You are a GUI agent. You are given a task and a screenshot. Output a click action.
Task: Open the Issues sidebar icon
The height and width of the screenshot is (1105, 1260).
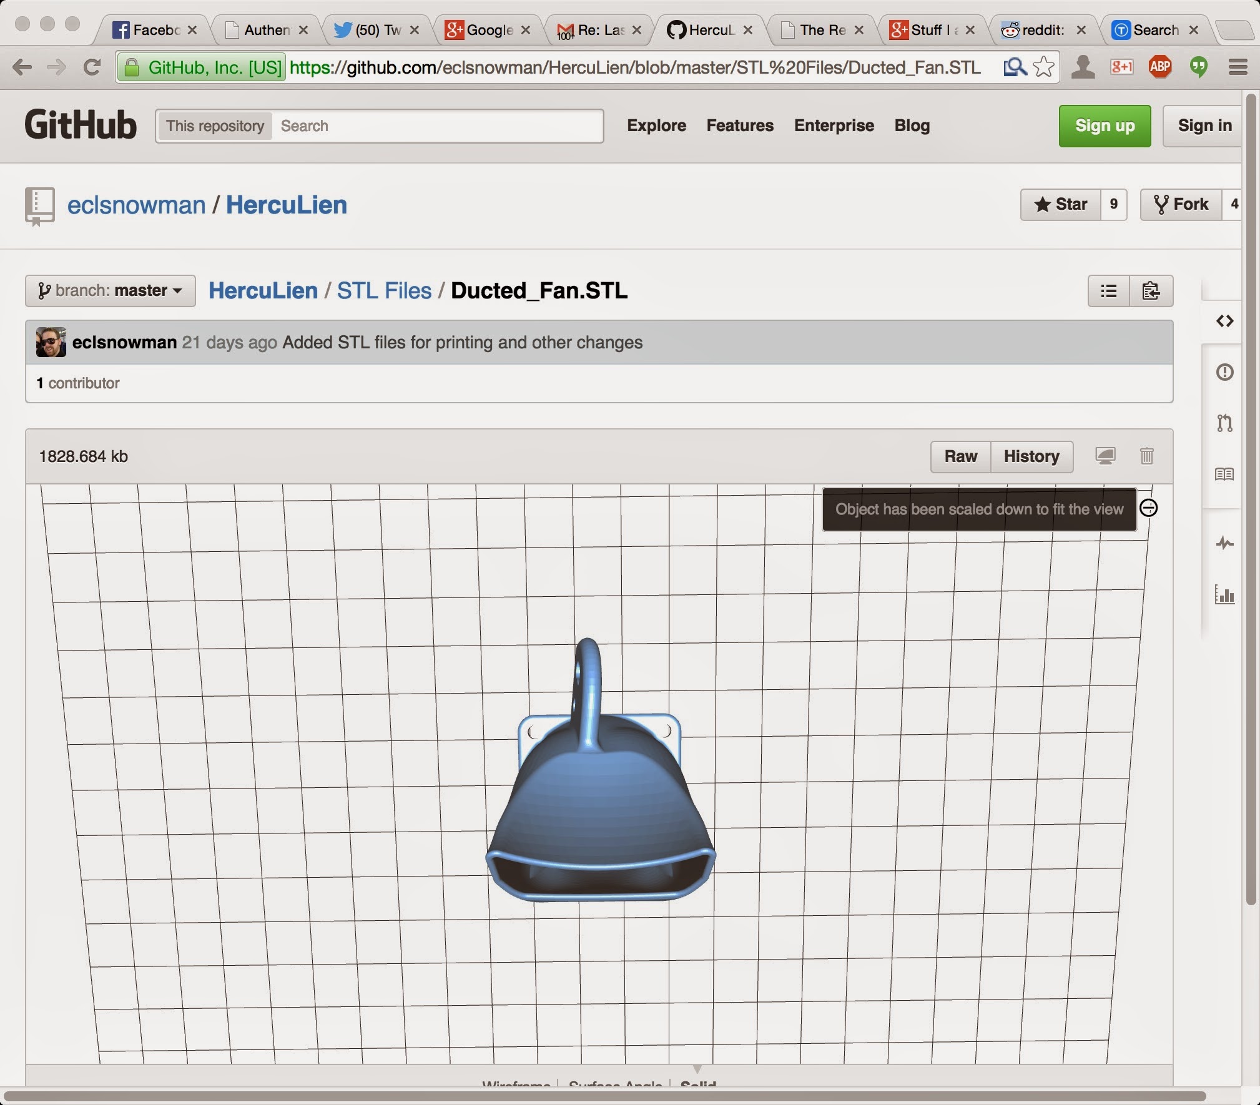click(1224, 372)
